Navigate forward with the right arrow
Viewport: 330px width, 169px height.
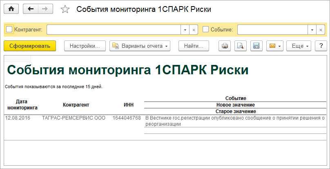[45, 9]
